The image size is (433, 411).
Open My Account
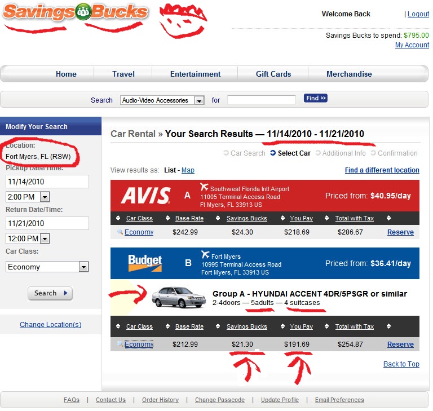[x=412, y=45]
